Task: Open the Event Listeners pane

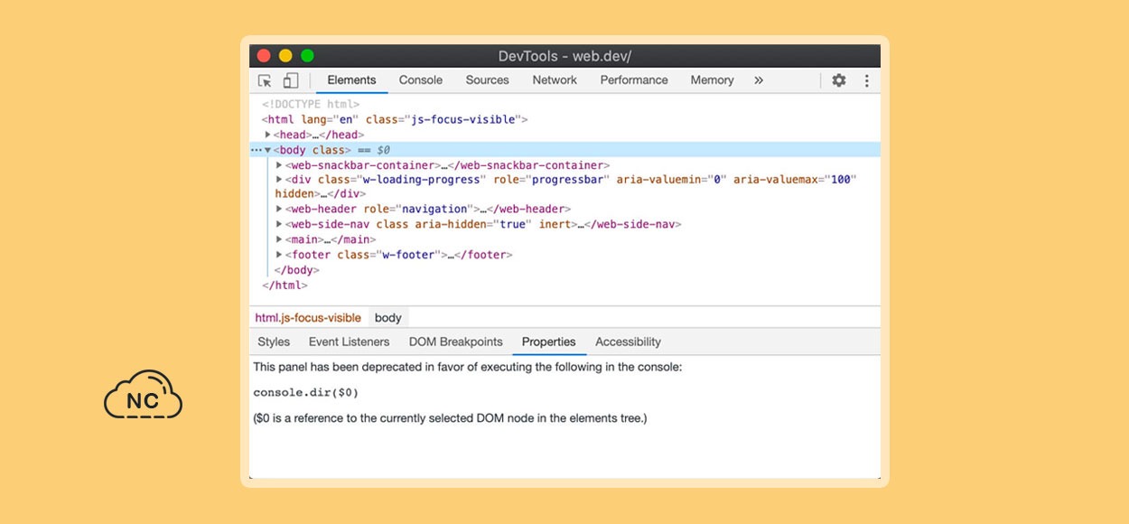Action: tap(349, 342)
